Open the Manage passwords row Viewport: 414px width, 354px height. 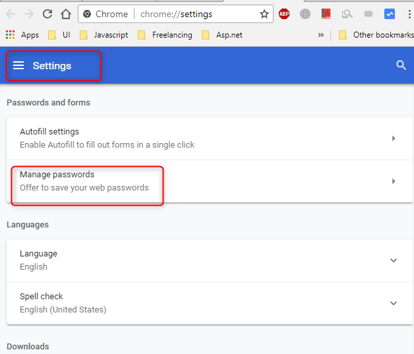(198, 181)
